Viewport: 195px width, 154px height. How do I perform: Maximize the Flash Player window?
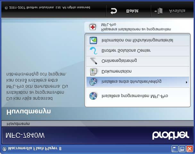point(182,149)
